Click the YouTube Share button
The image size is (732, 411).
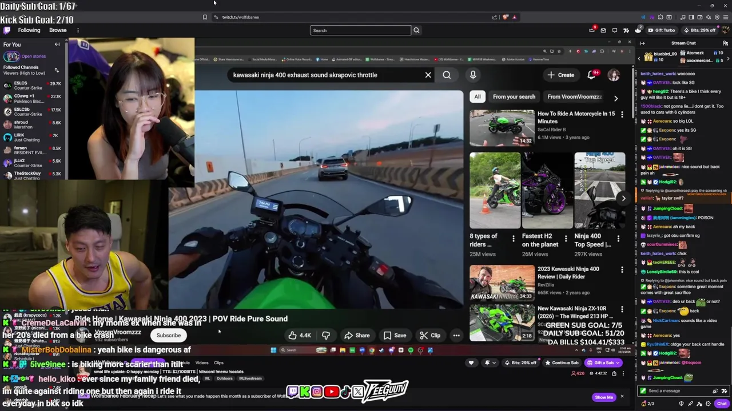point(357,336)
